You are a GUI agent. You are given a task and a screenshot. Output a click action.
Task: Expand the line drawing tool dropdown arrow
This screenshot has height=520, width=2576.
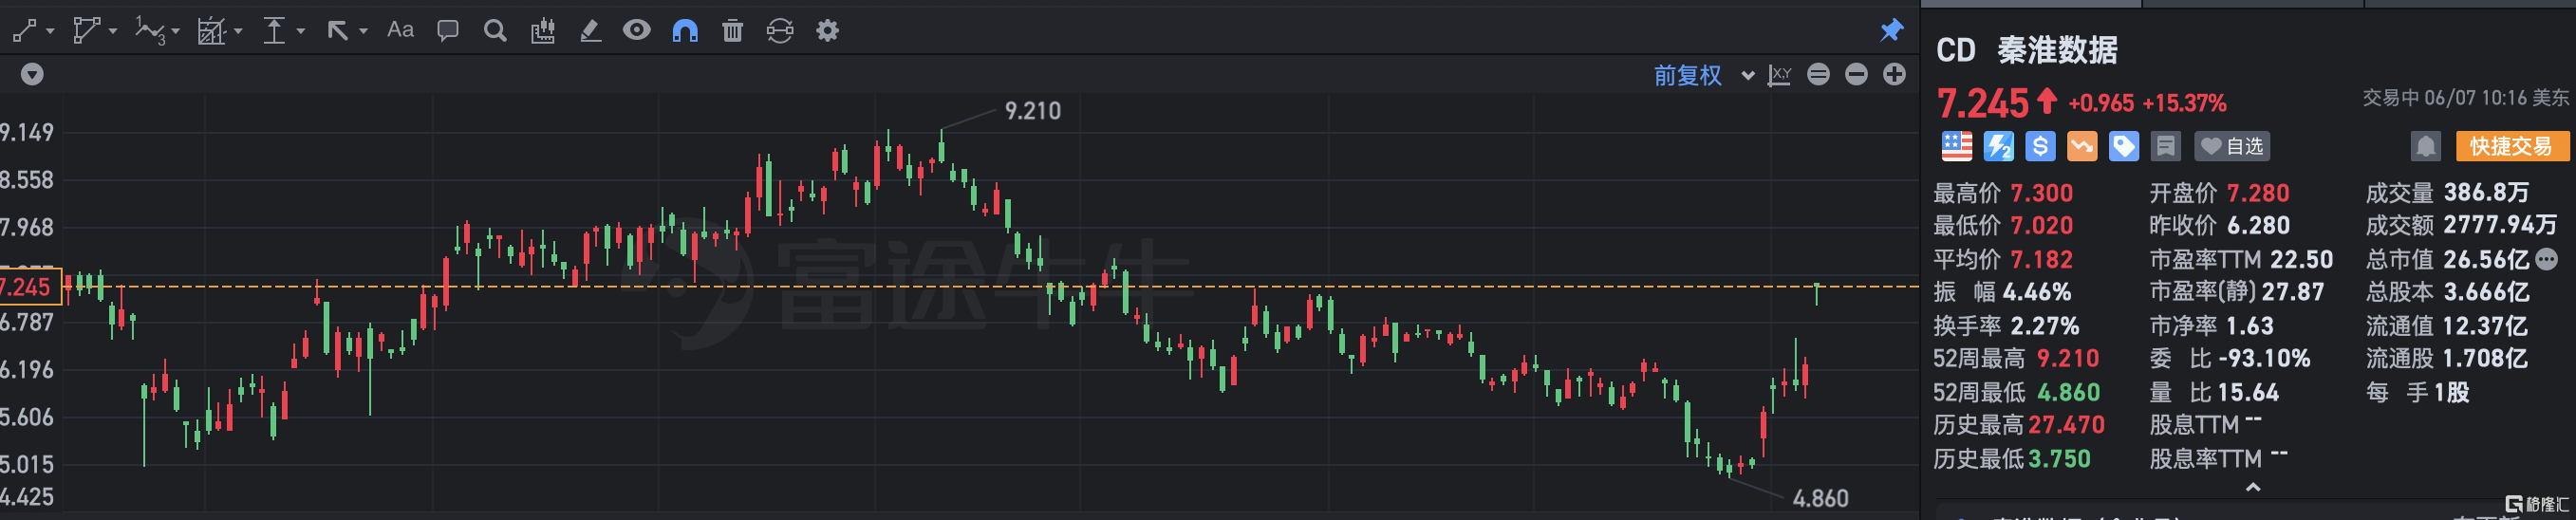[50, 32]
